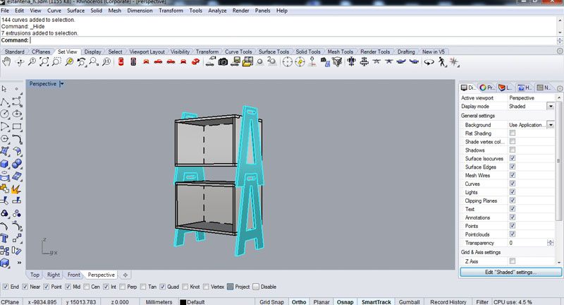
Task: Click the Undo view change icon
Action: (82, 62)
